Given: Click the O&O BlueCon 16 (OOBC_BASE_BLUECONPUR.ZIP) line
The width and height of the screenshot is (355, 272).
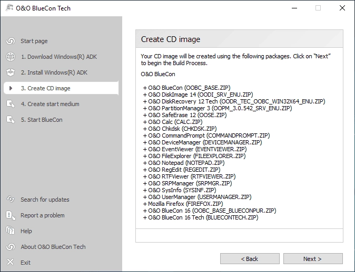Looking at the screenshot, I should (210, 211).
